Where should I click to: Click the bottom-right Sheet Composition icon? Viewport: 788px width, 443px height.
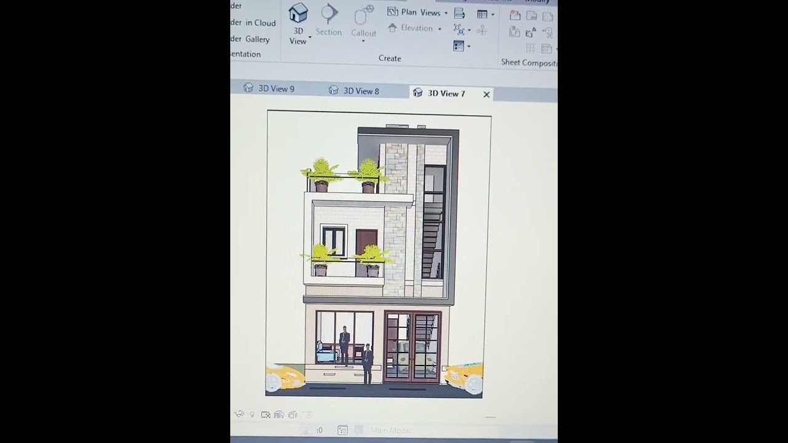point(546,49)
